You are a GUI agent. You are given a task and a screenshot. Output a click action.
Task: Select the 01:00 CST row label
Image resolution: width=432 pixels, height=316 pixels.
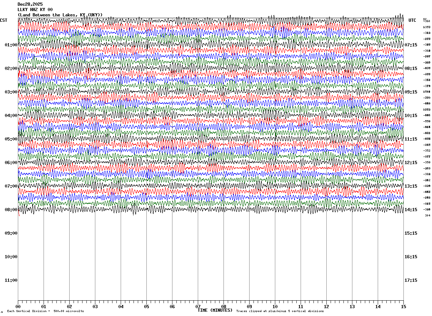pyautogui.click(x=11, y=45)
